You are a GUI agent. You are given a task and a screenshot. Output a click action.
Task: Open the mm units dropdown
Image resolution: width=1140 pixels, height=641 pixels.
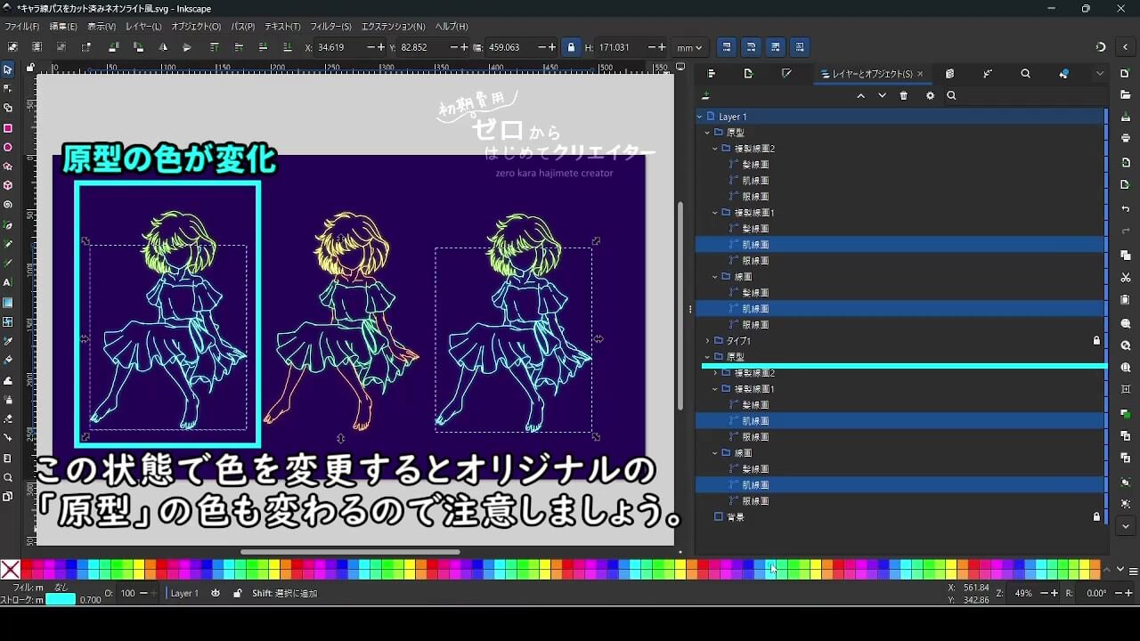click(688, 46)
